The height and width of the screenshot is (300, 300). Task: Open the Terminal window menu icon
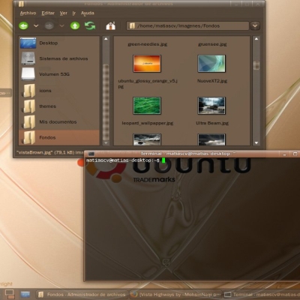point(91,154)
